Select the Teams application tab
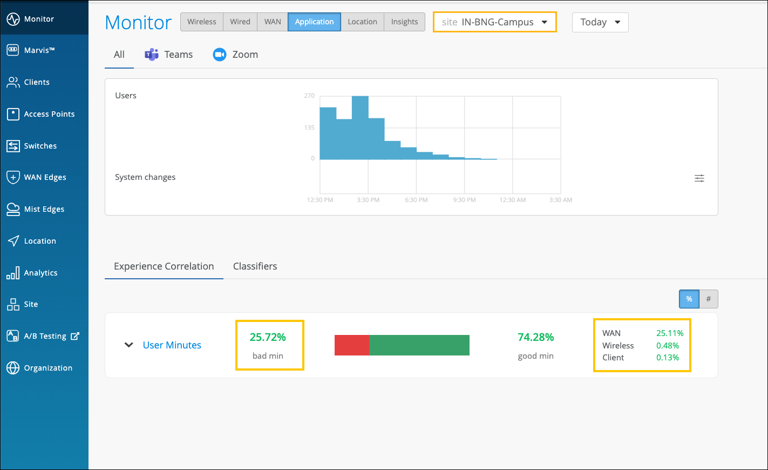768x470 pixels. pyautogui.click(x=168, y=55)
